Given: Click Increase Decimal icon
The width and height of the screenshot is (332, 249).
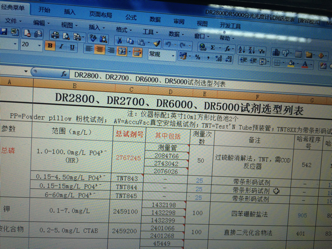Looking at the screenshot, I should [x=219, y=58].
